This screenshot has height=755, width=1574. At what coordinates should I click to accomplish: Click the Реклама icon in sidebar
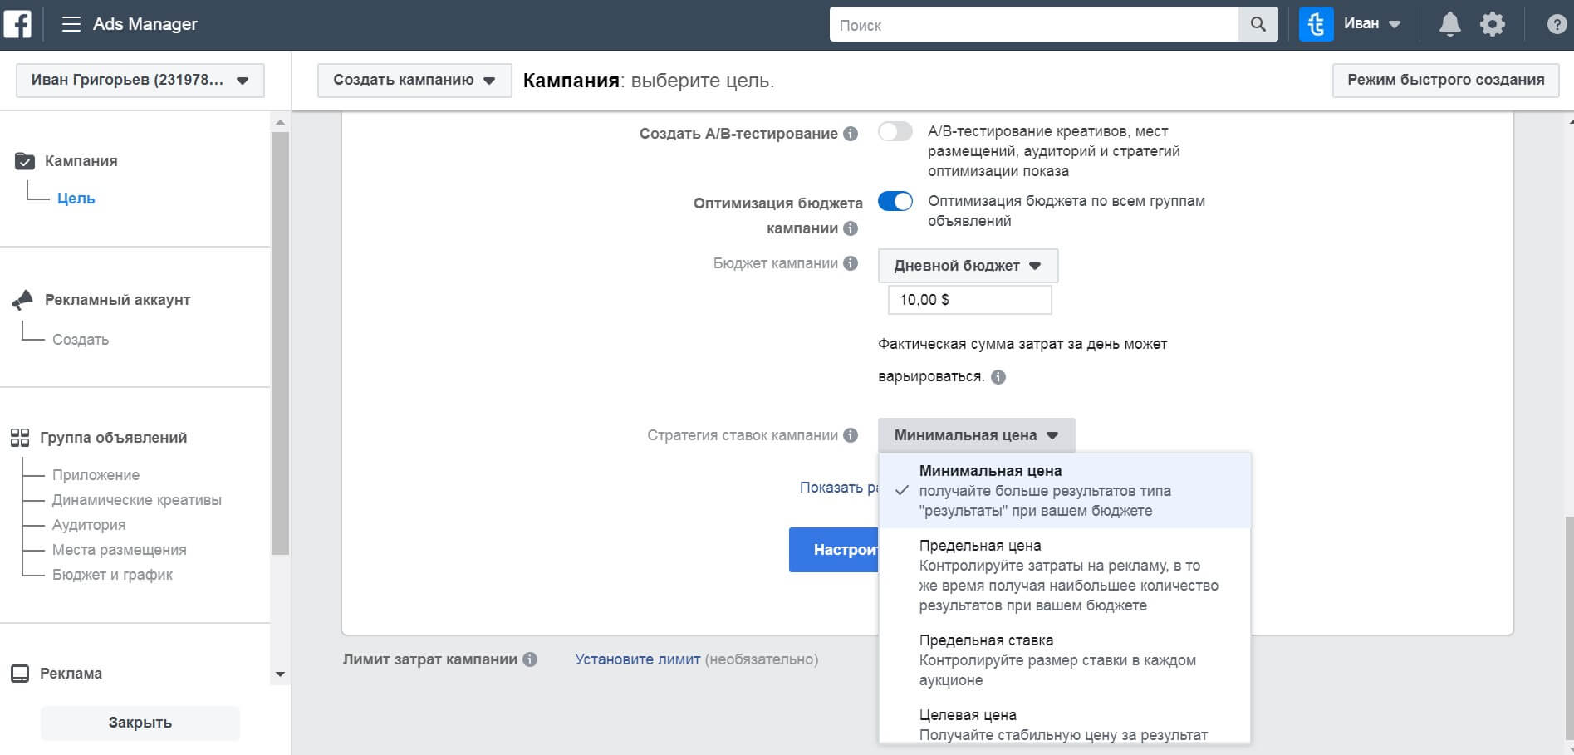(20, 674)
